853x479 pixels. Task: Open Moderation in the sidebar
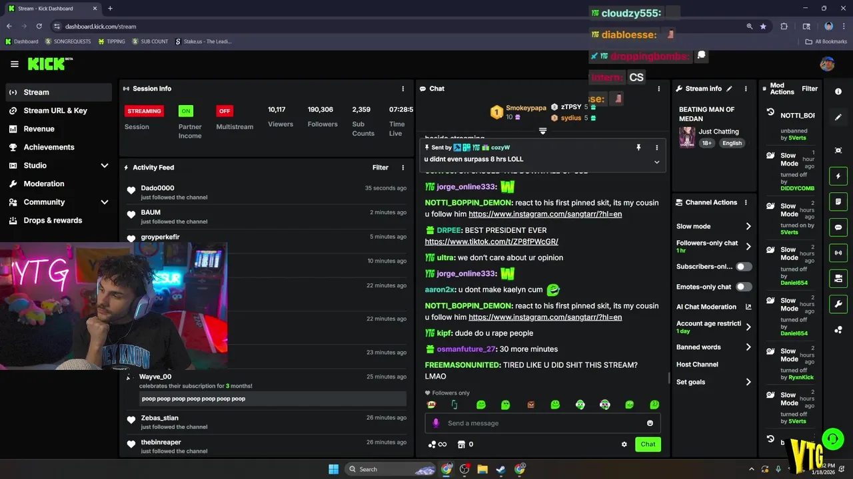pyautogui.click(x=58, y=184)
